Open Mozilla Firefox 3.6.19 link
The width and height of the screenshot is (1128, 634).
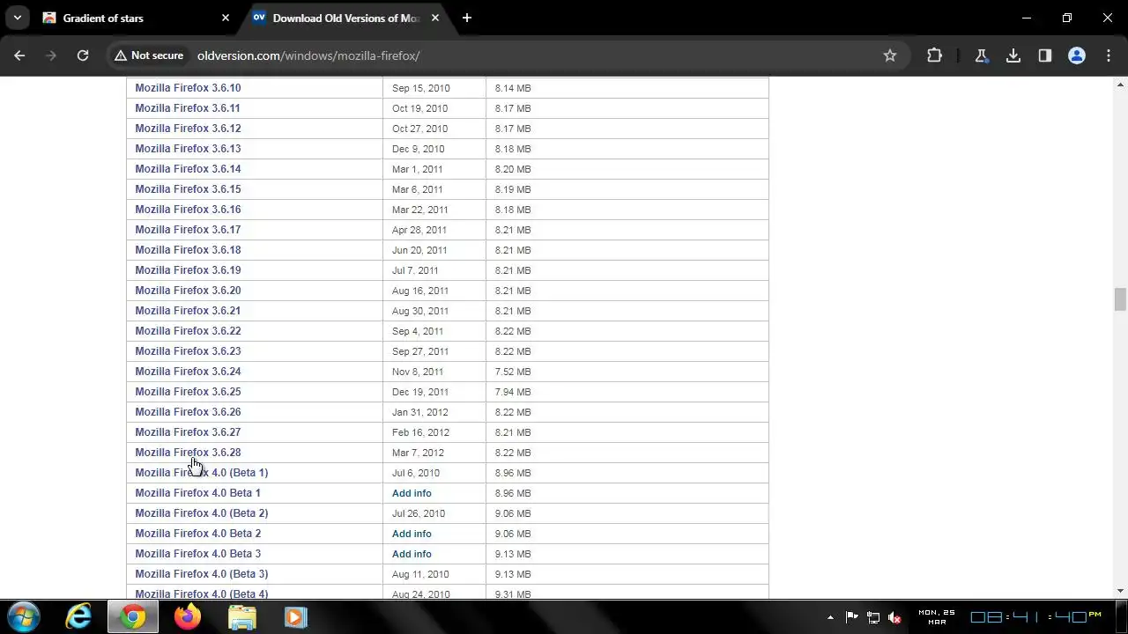(x=188, y=270)
